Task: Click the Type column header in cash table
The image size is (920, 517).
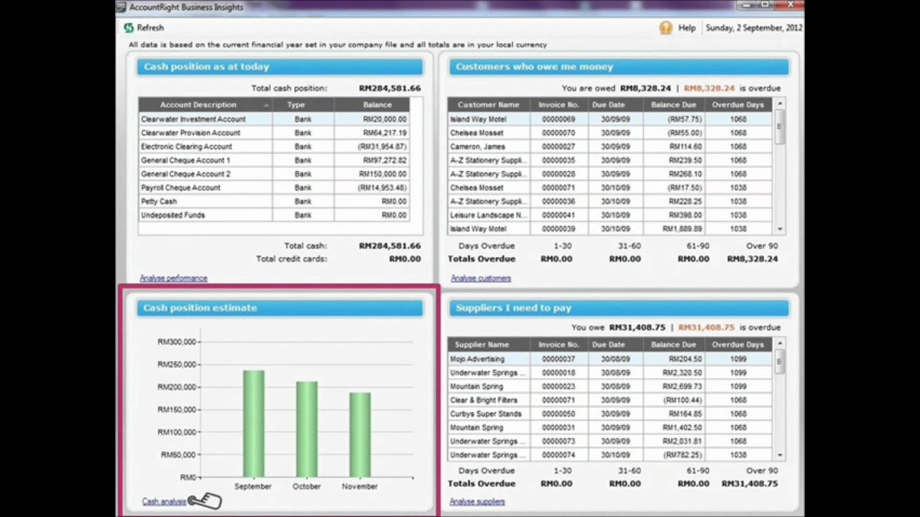Action: tap(303, 105)
